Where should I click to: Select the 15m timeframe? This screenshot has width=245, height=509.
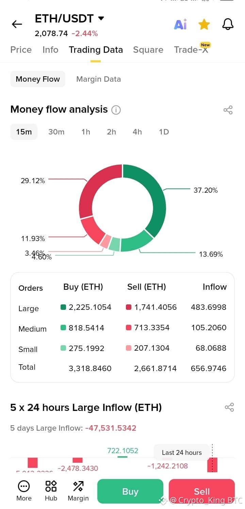(24, 132)
